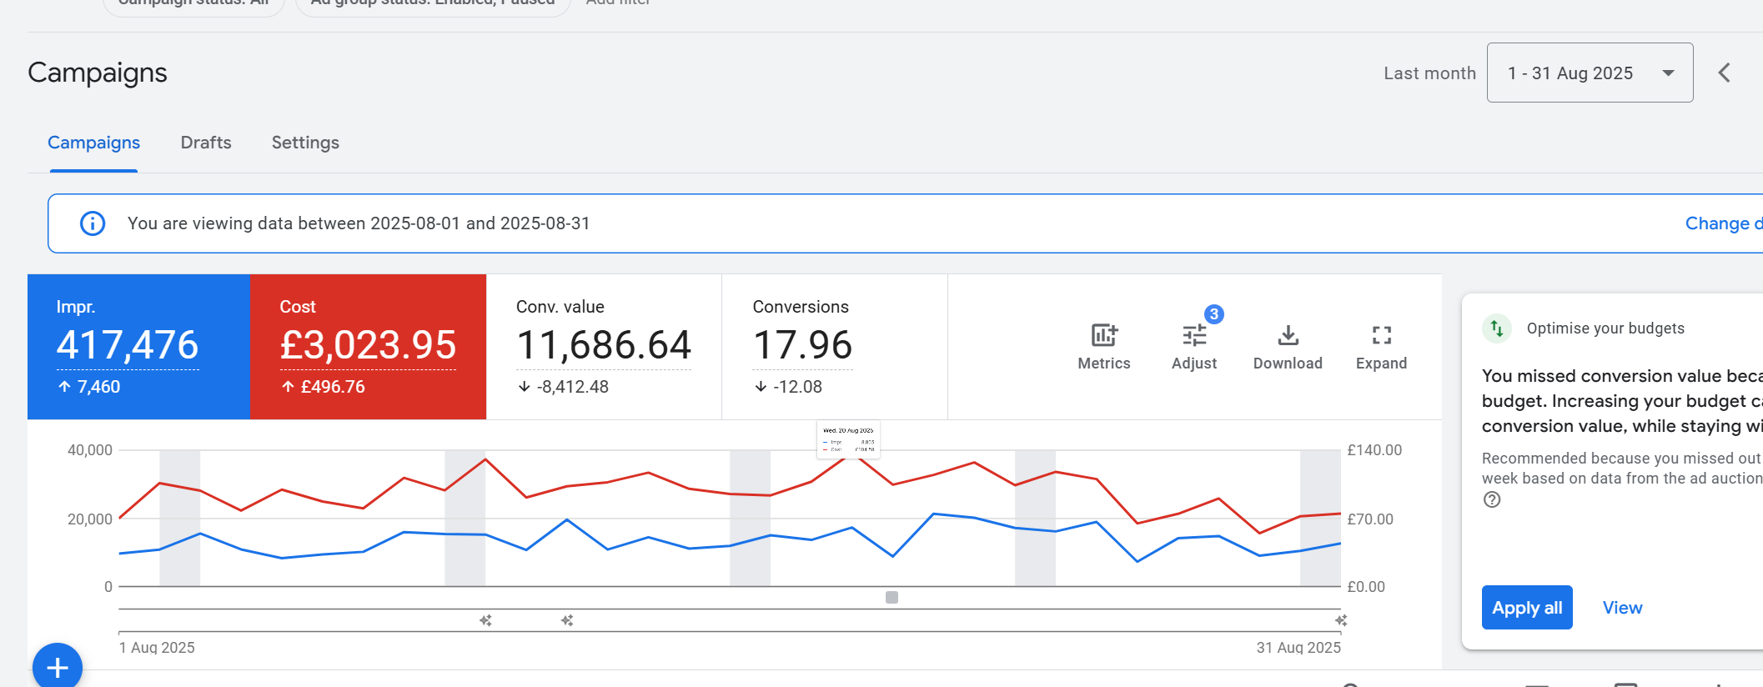Select the Conversions metric card
Image resolution: width=1763 pixels, height=687 pixels.
click(x=834, y=346)
